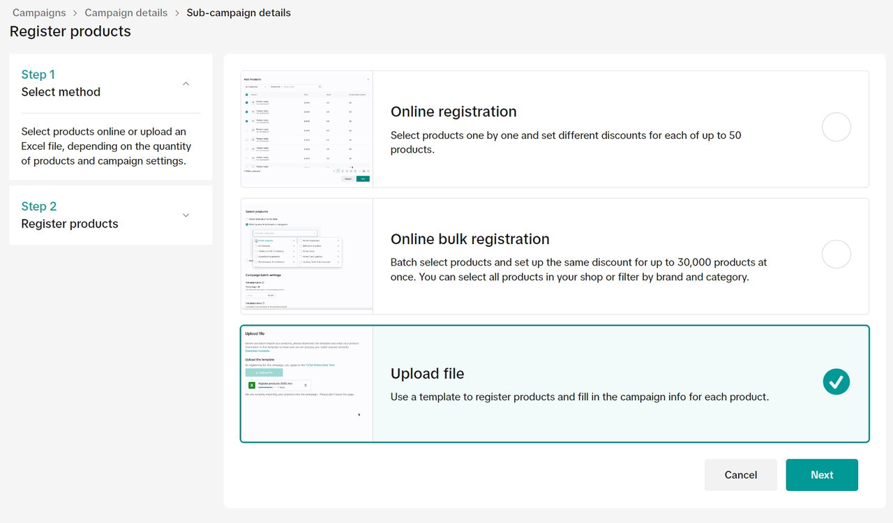Click the Upload file template description text
The height and width of the screenshot is (523, 893).
(579, 397)
